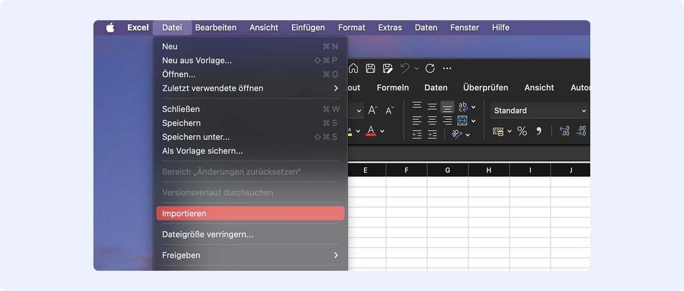The image size is (684, 291).
Task: Choose Öffnen... in the Datei menu
Action: click(250, 74)
